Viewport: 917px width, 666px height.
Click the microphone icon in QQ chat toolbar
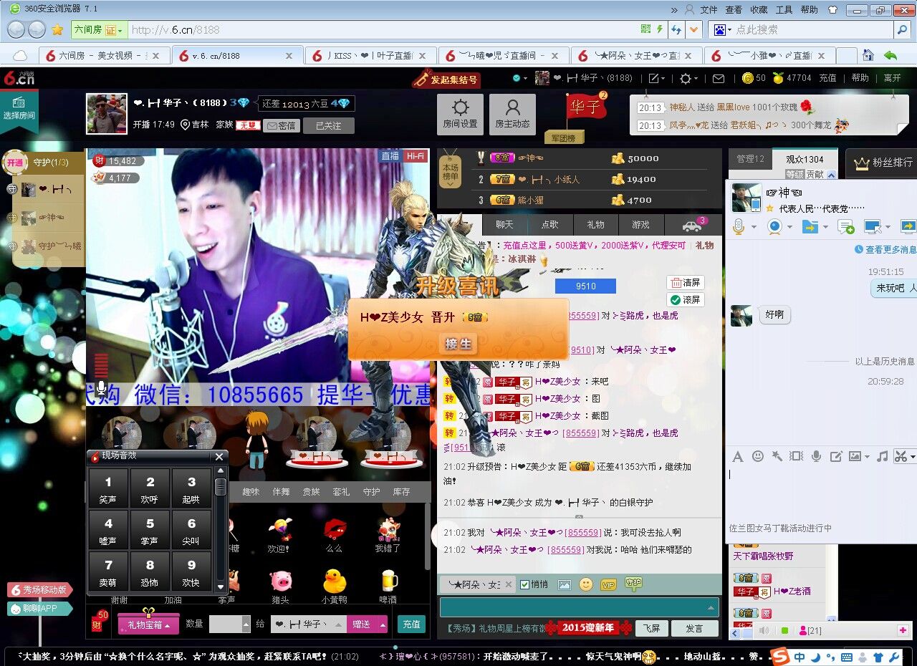(739, 226)
